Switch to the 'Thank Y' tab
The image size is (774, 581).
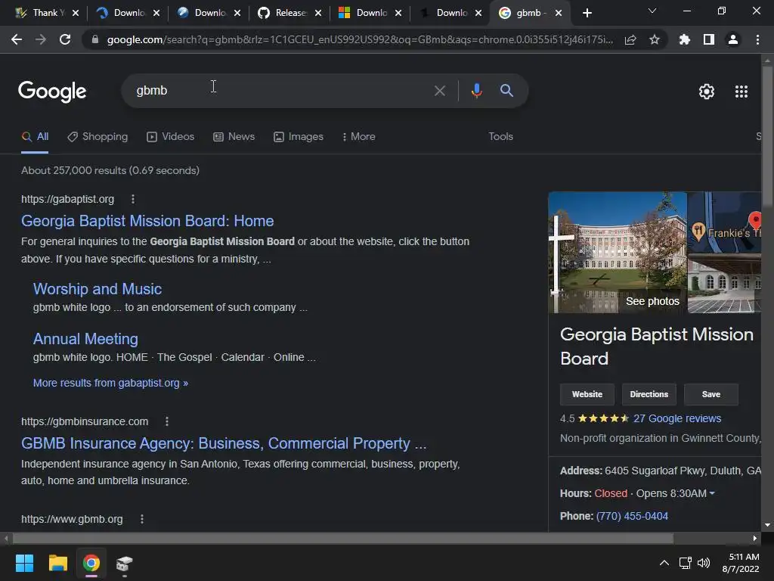click(48, 14)
